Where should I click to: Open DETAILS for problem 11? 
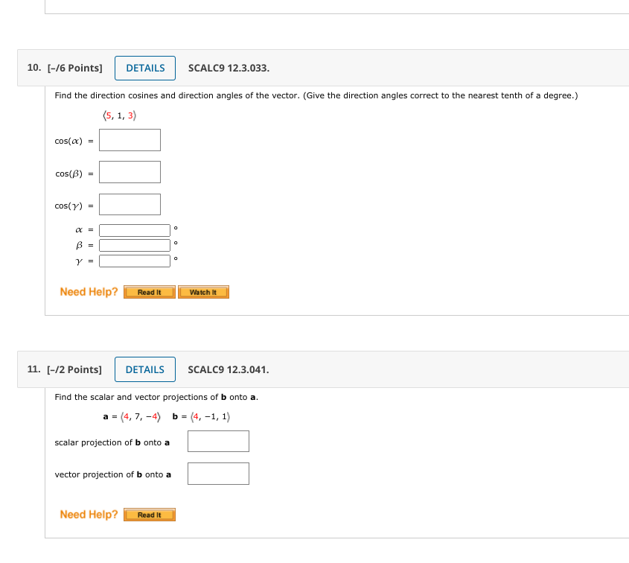(x=144, y=369)
